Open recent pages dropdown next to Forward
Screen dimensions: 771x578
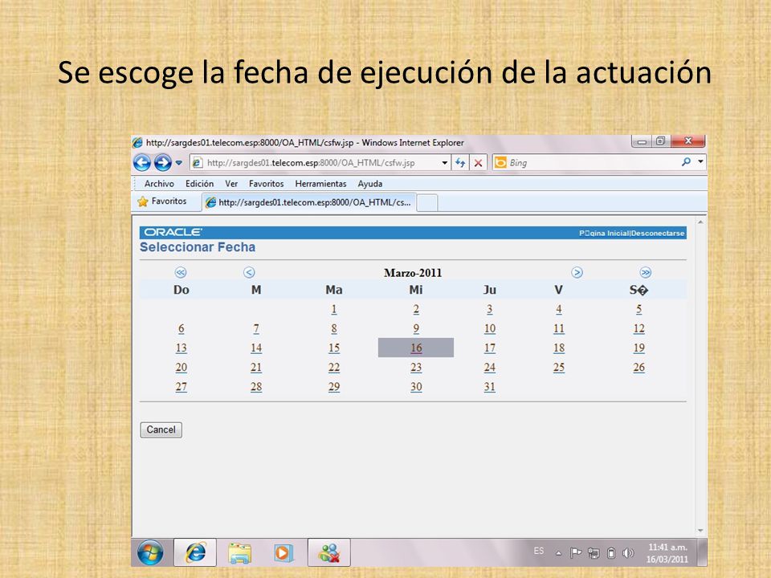179,163
